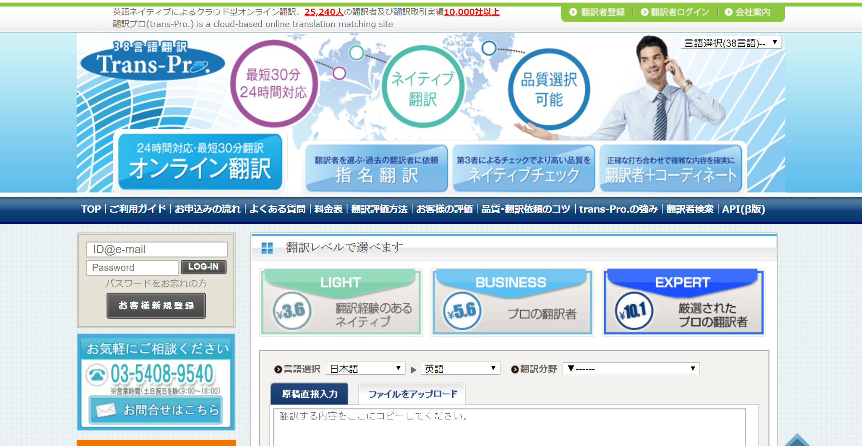Open API(β版) menu item
This screenshot has height=446, width=862.
(x=743, y=209)
